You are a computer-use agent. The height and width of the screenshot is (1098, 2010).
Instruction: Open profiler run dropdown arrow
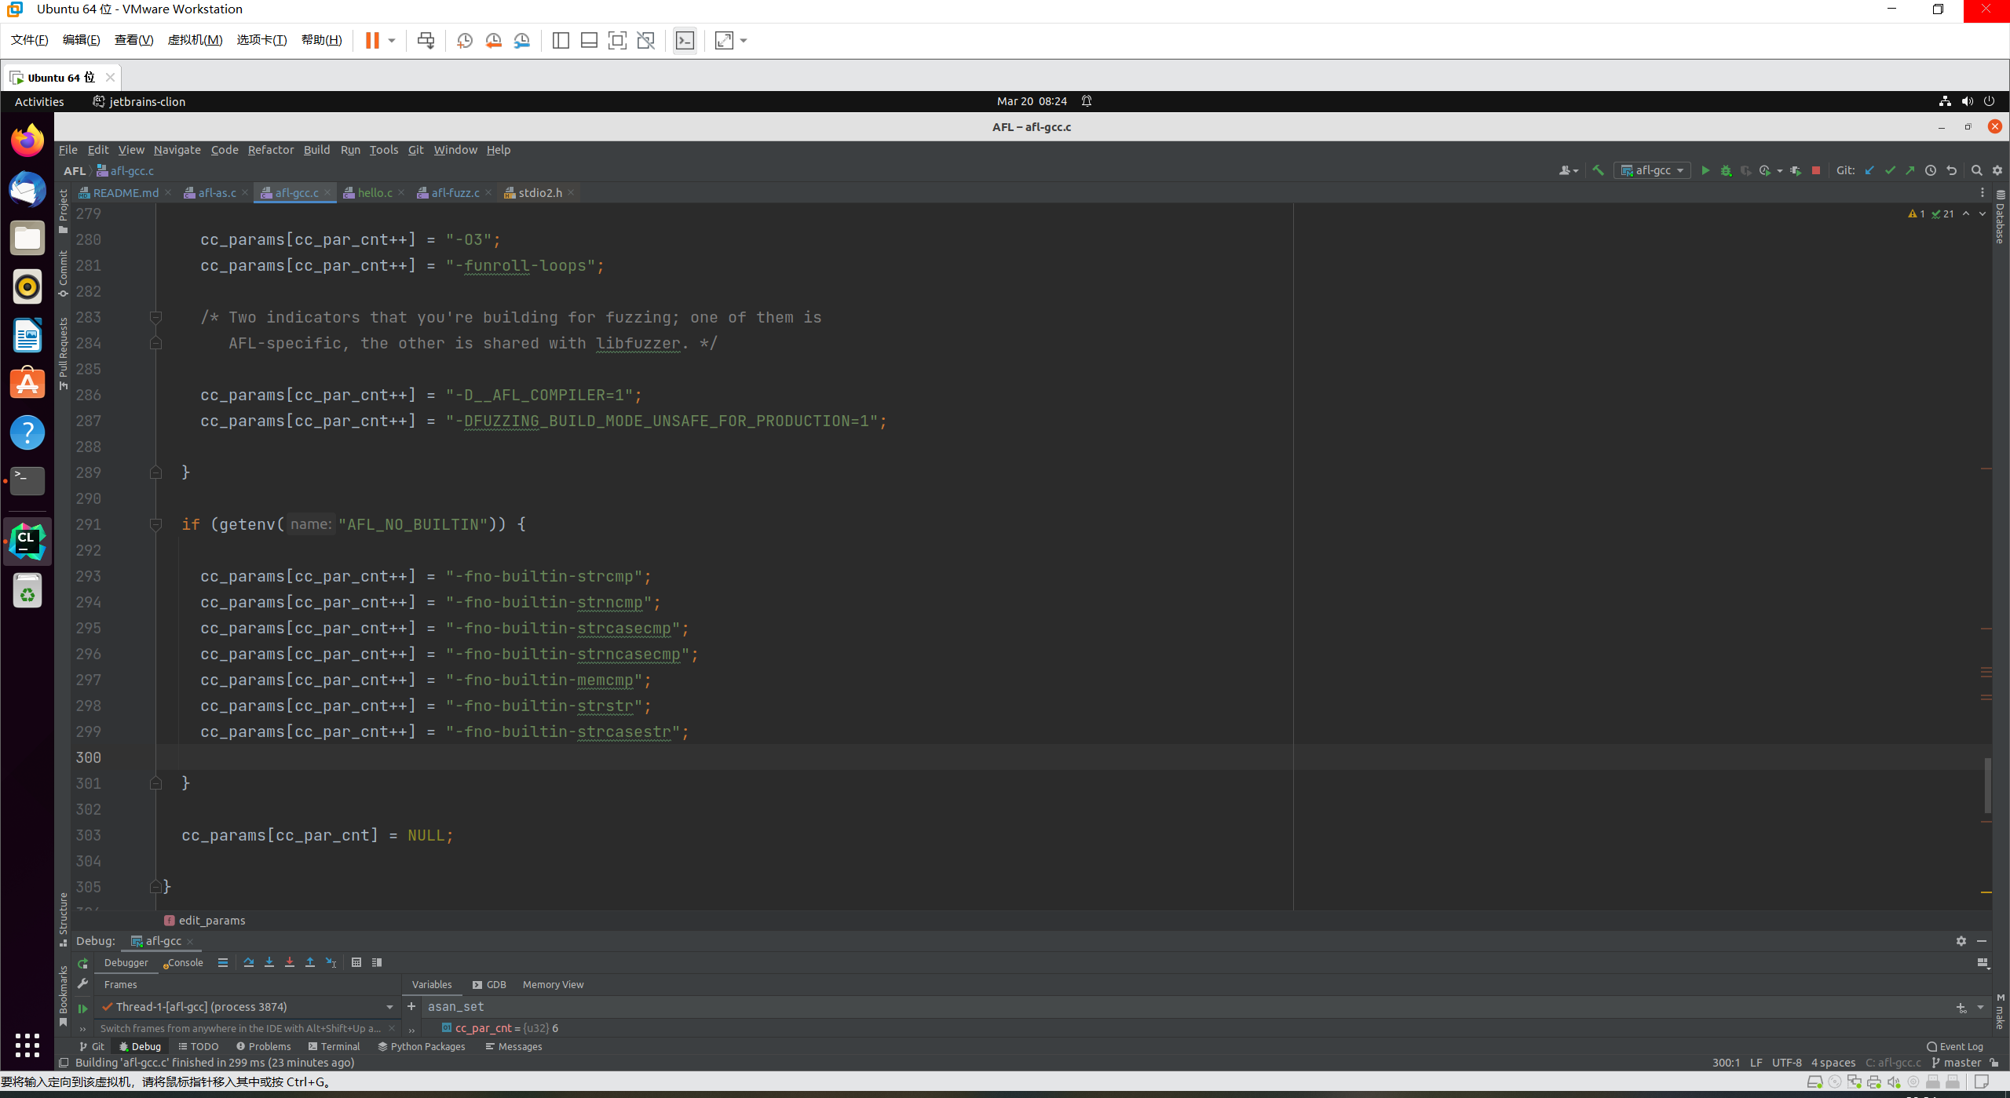[1780, 170]
